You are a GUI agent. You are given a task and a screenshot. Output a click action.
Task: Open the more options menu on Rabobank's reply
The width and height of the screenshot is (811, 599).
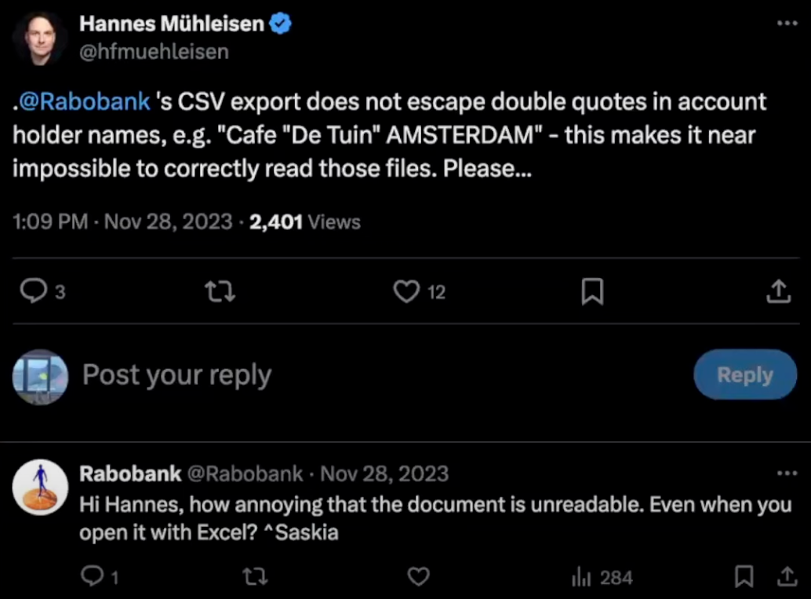(788, 471)
